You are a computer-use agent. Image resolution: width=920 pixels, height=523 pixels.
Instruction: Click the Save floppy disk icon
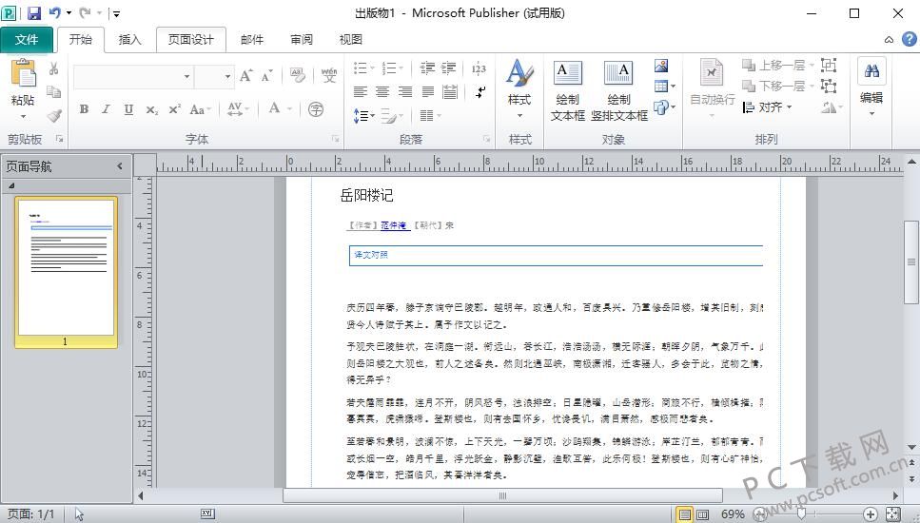click(34, 13)
